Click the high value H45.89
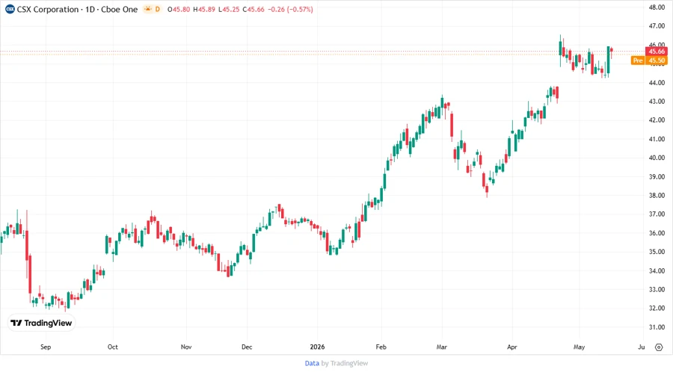The width and height of the screenshot is (673, 372). (204, 9)
